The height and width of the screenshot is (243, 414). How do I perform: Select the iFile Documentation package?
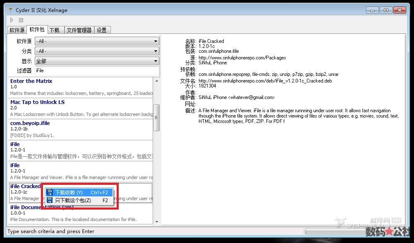[81, 214]
